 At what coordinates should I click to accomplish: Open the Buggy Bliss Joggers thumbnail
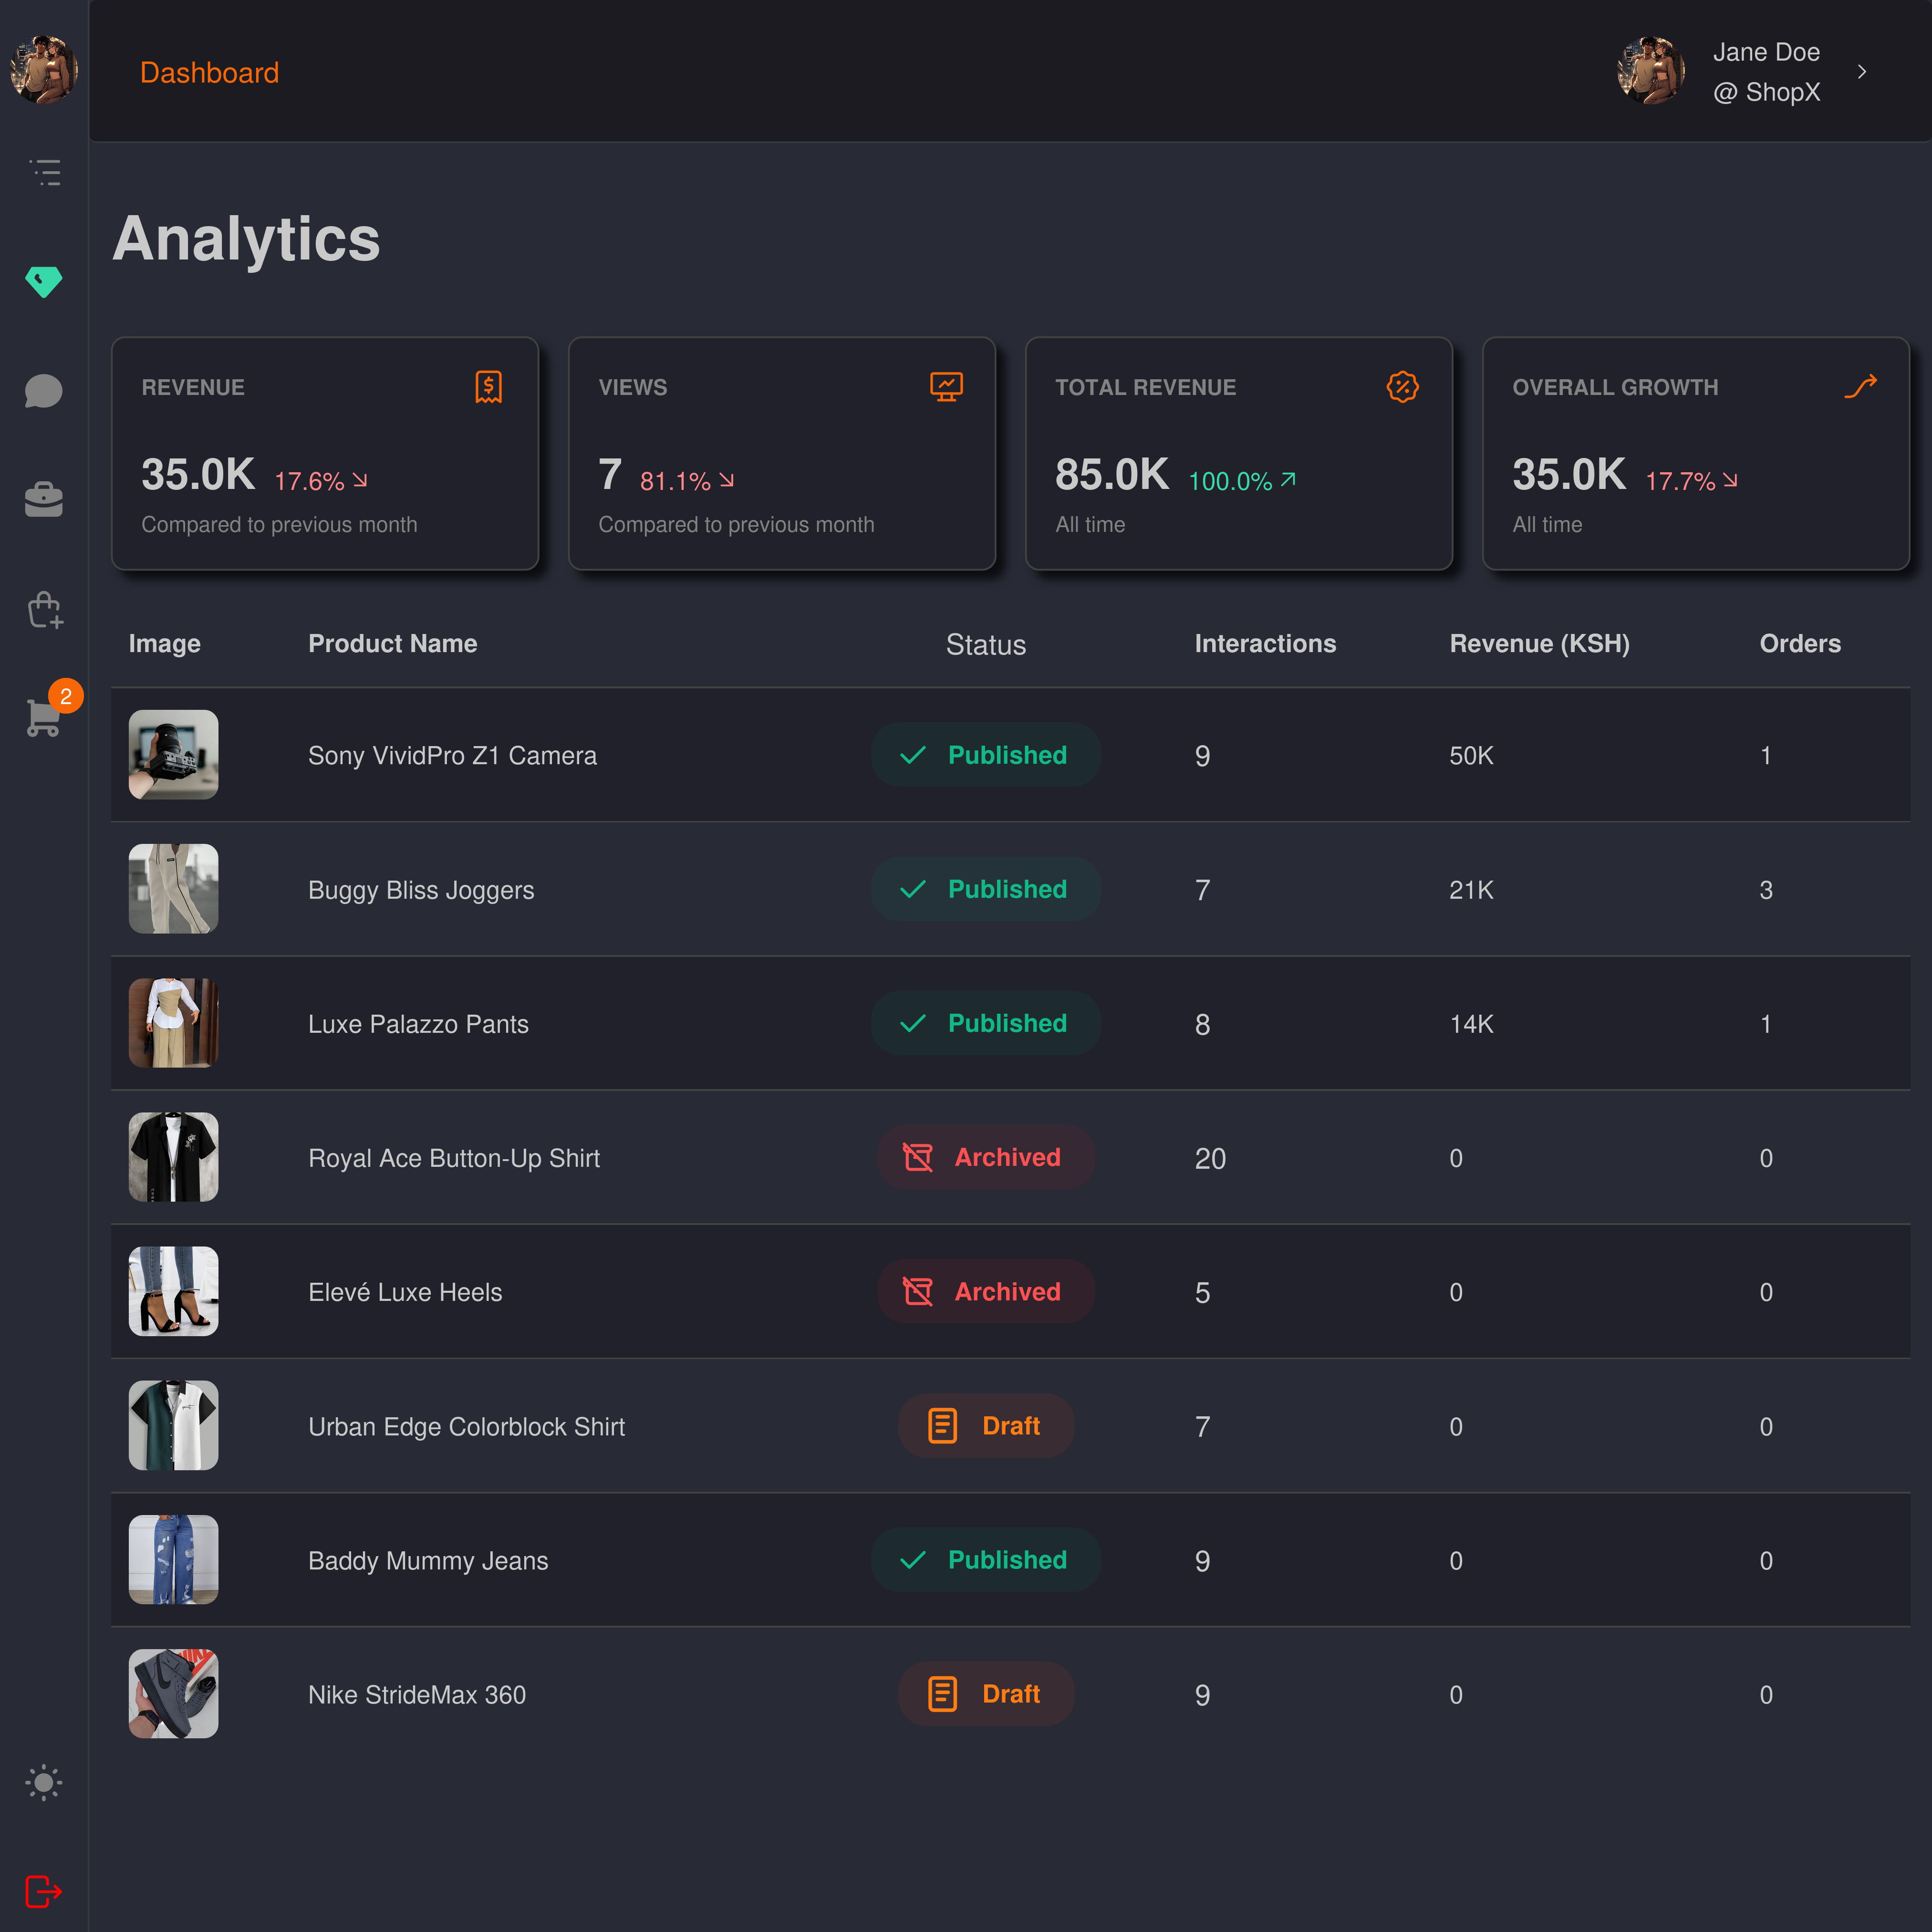[173, 889]
